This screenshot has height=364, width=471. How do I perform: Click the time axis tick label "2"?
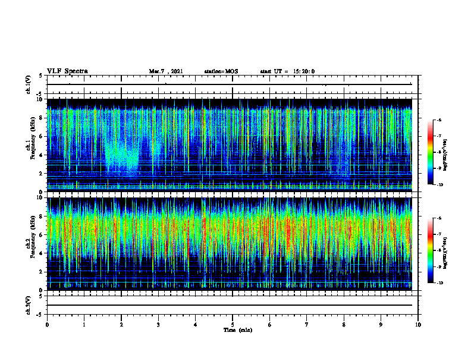click(121, 325)
